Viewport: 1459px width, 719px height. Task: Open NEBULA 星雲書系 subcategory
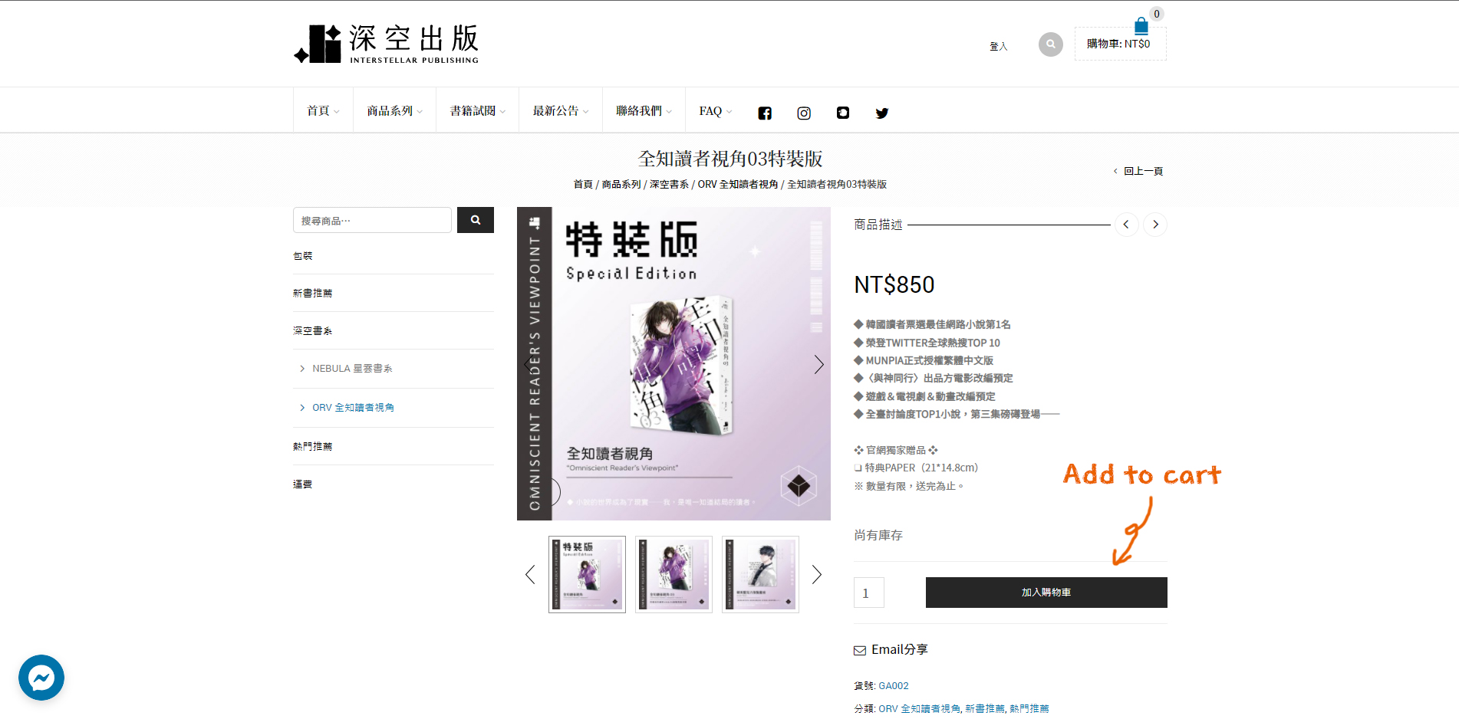352,369
